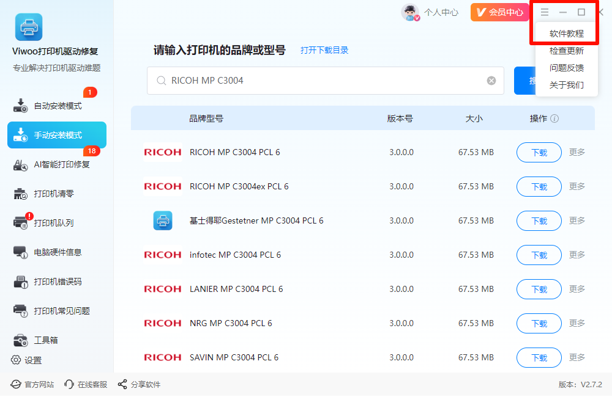Viewport: 612px width, 397px height.
Task: Click RICOH logo beside MP C3004 PCL 6
Action: pyautogui.click(x=163, y=152)
